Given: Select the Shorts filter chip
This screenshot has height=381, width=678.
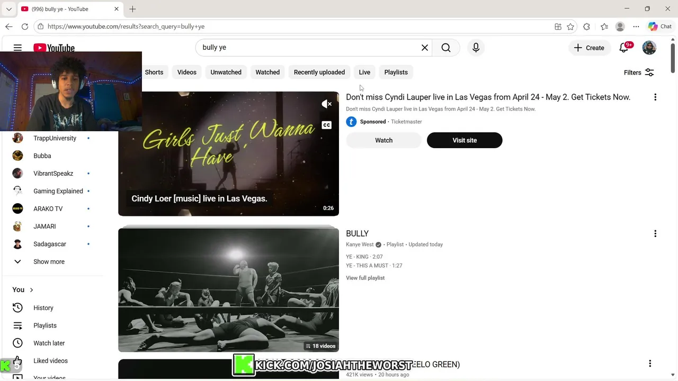Looking at the screenshot, I should click(154, 72).
